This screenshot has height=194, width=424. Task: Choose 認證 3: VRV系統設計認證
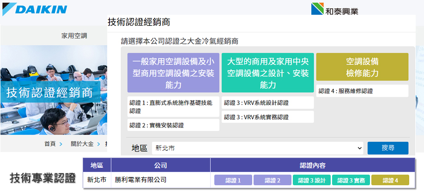pyautogui.click(x=268, y=103)
